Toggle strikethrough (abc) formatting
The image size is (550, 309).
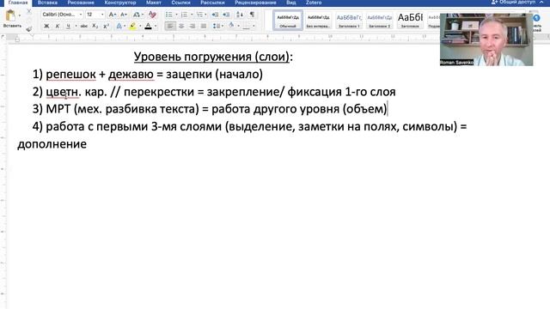click(84, 26)
